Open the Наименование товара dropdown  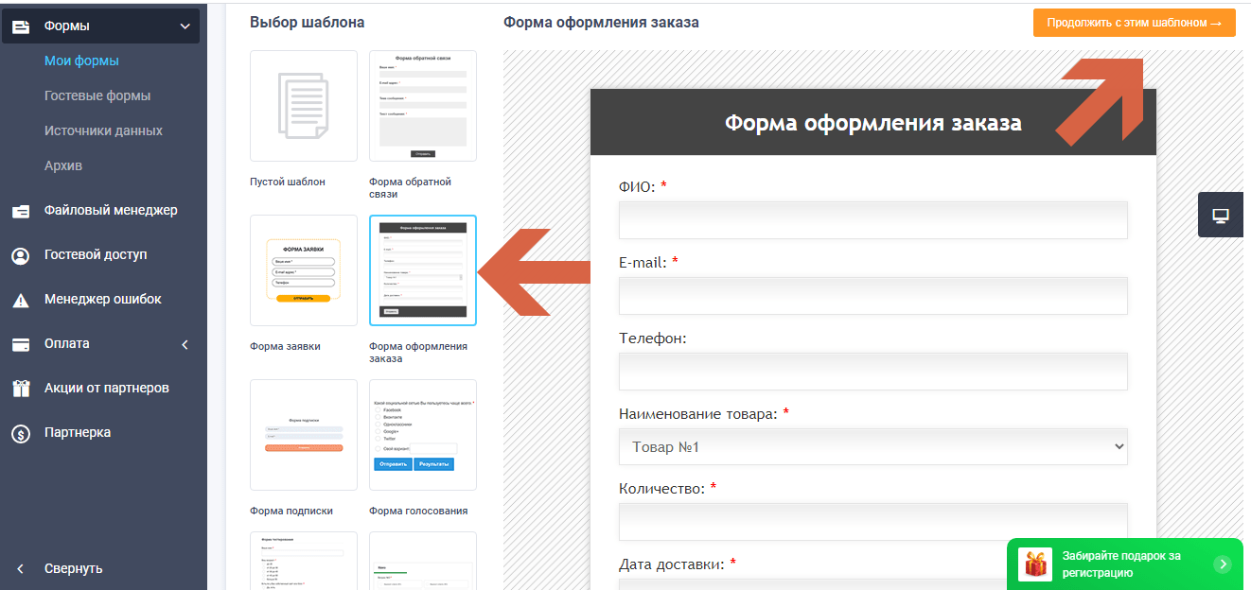tap(872, 446)
